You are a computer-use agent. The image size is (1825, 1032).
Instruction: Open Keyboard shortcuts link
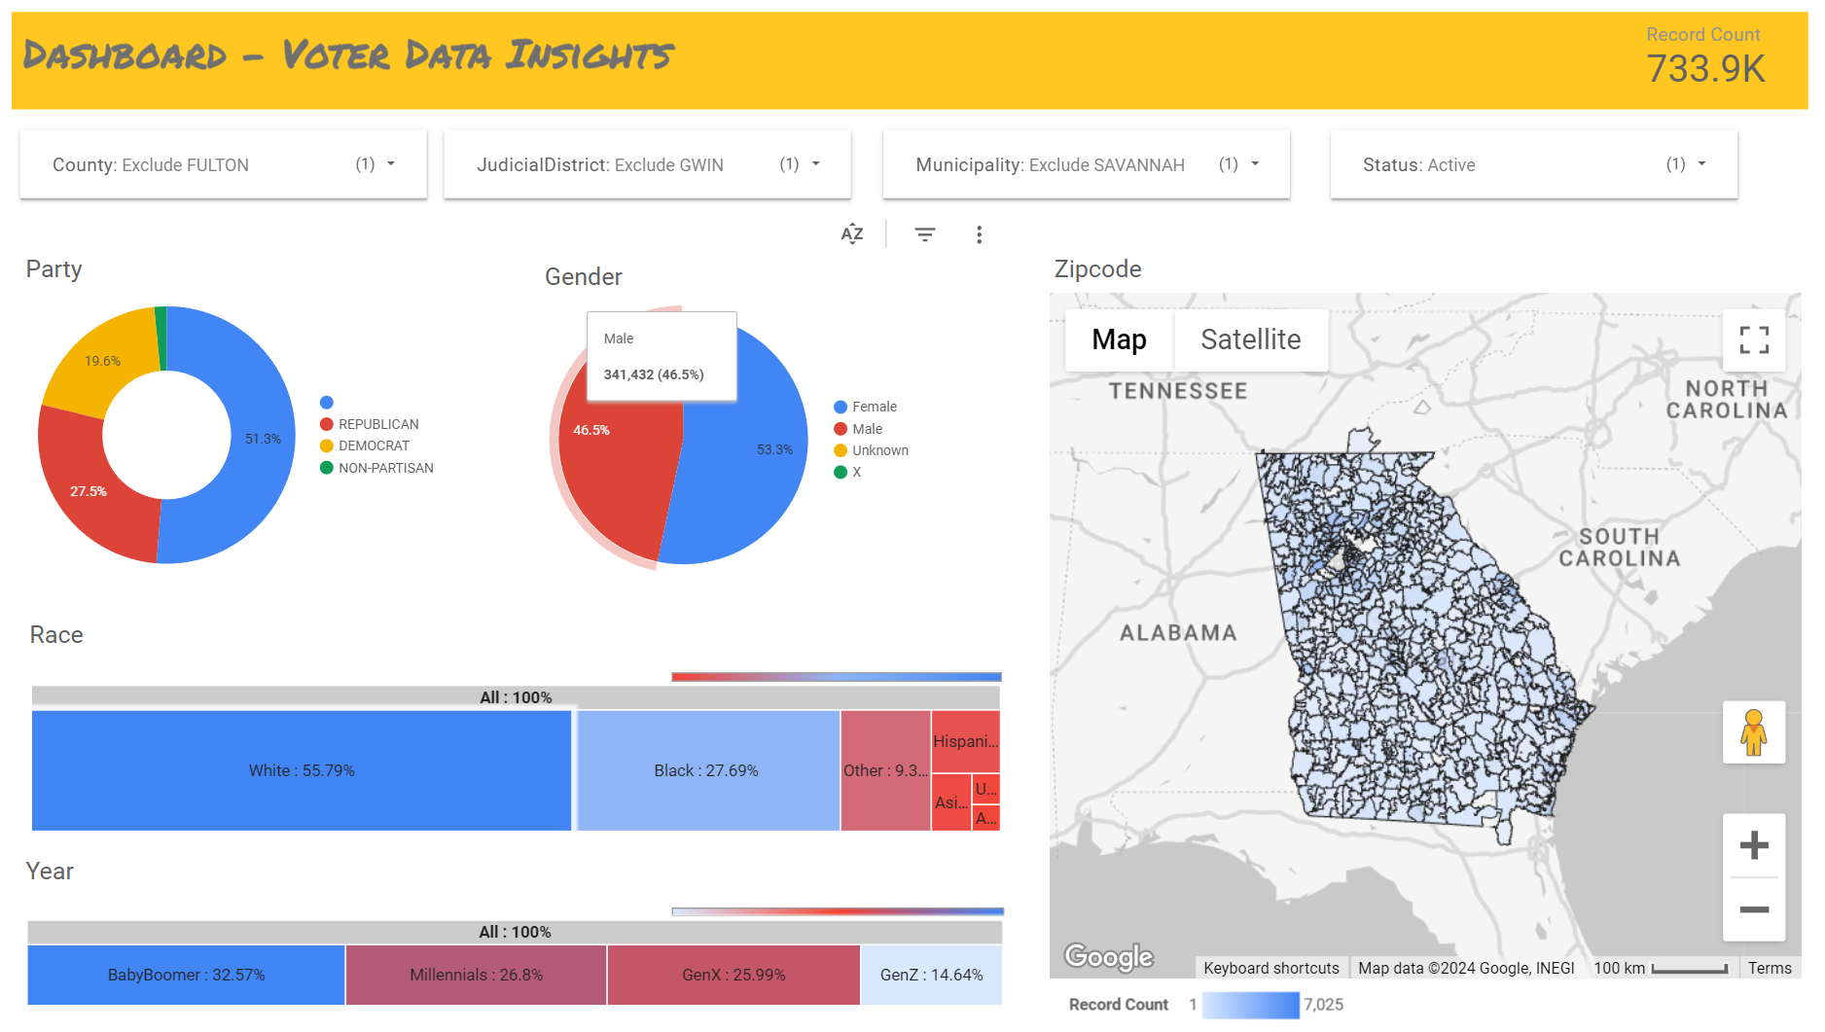pyautogui.click(x=1270, y=968)
